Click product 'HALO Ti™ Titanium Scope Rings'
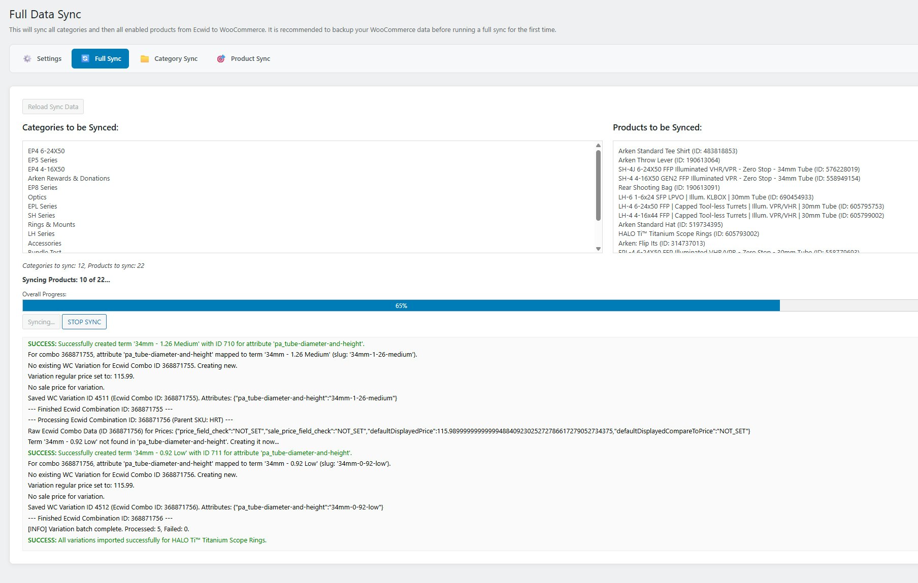The width and height of the screenshot is (918, 583). 688,233
